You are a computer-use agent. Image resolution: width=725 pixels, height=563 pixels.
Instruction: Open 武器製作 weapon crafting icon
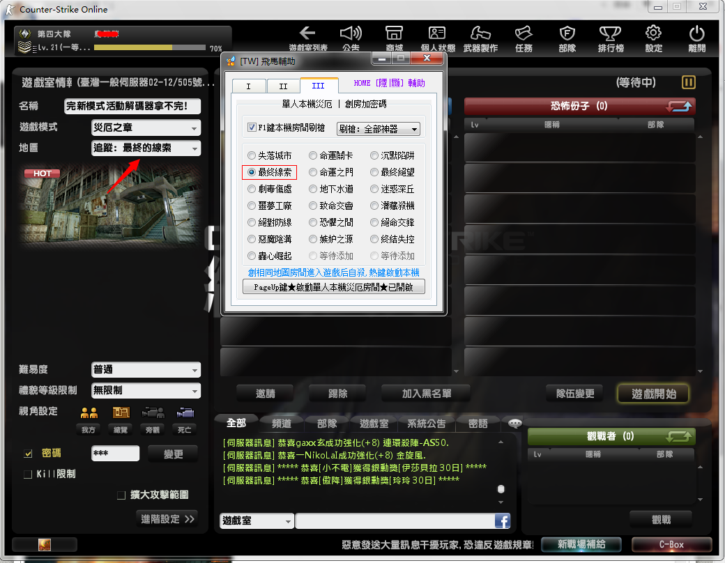tap(480, 33)
